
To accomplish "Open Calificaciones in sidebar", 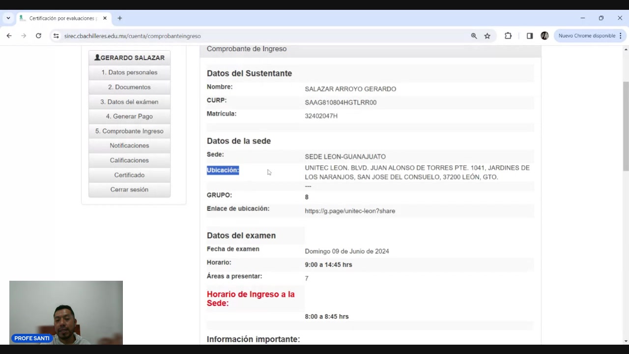I will pyautogui.click(x=129, y=160).
